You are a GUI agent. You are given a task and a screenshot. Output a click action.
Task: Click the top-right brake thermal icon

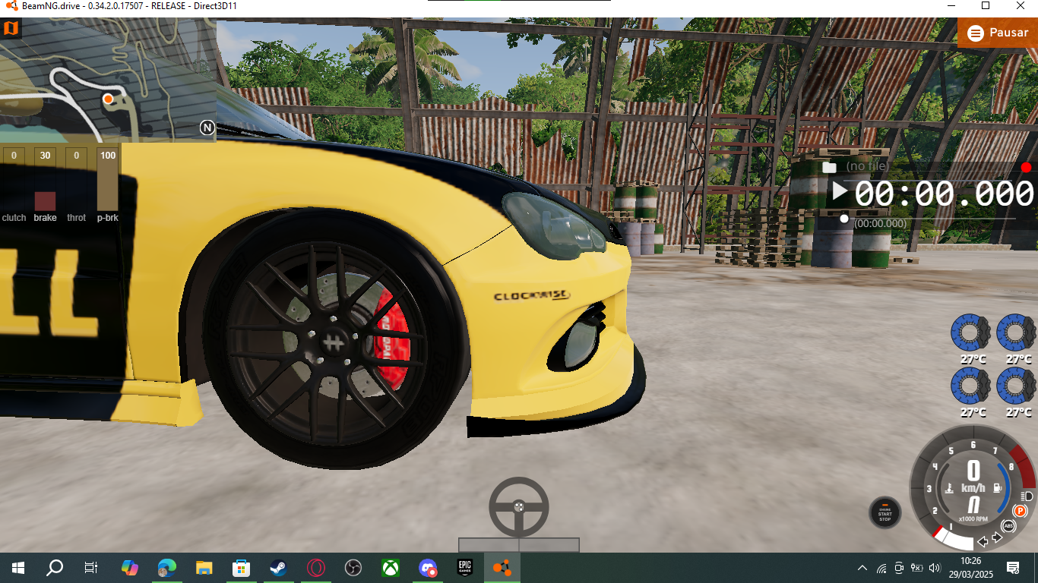[1016, 332]
